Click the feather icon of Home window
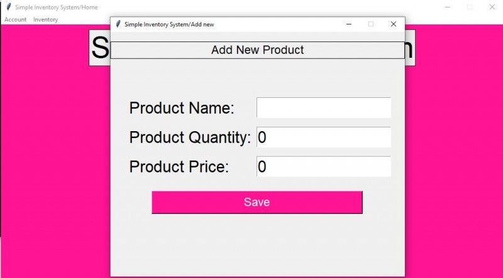Image resolution: width=503 pixels, height=278 pixels. pos(9,7)
